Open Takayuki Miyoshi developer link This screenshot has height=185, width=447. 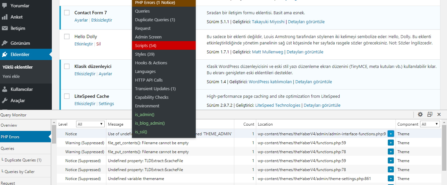(268, 22)
